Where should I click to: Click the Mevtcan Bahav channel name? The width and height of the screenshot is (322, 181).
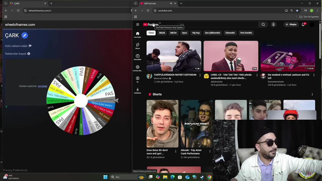coord(161,78)
